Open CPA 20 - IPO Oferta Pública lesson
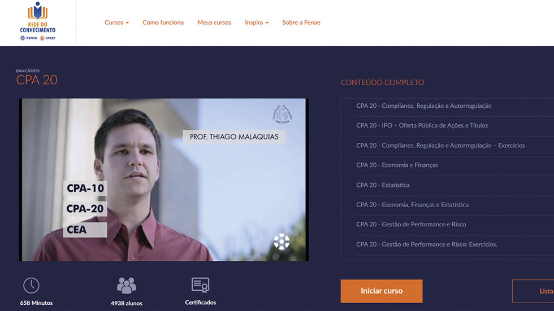 pyautogui.click(x=422, y=125)
